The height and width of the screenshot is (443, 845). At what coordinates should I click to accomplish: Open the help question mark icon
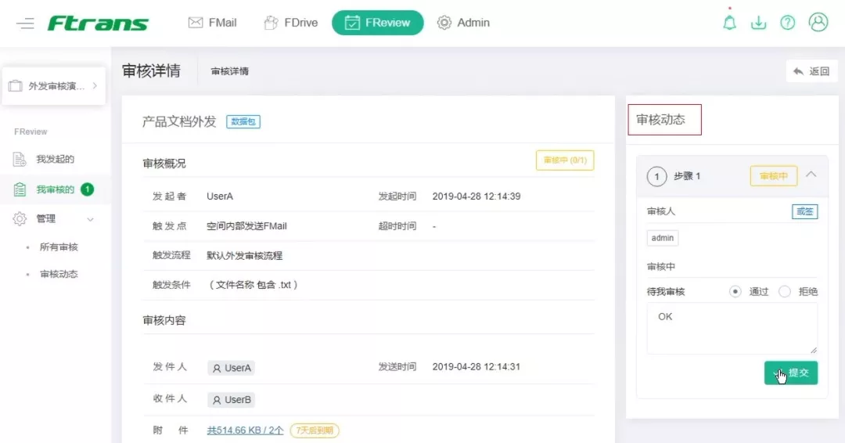787,23
